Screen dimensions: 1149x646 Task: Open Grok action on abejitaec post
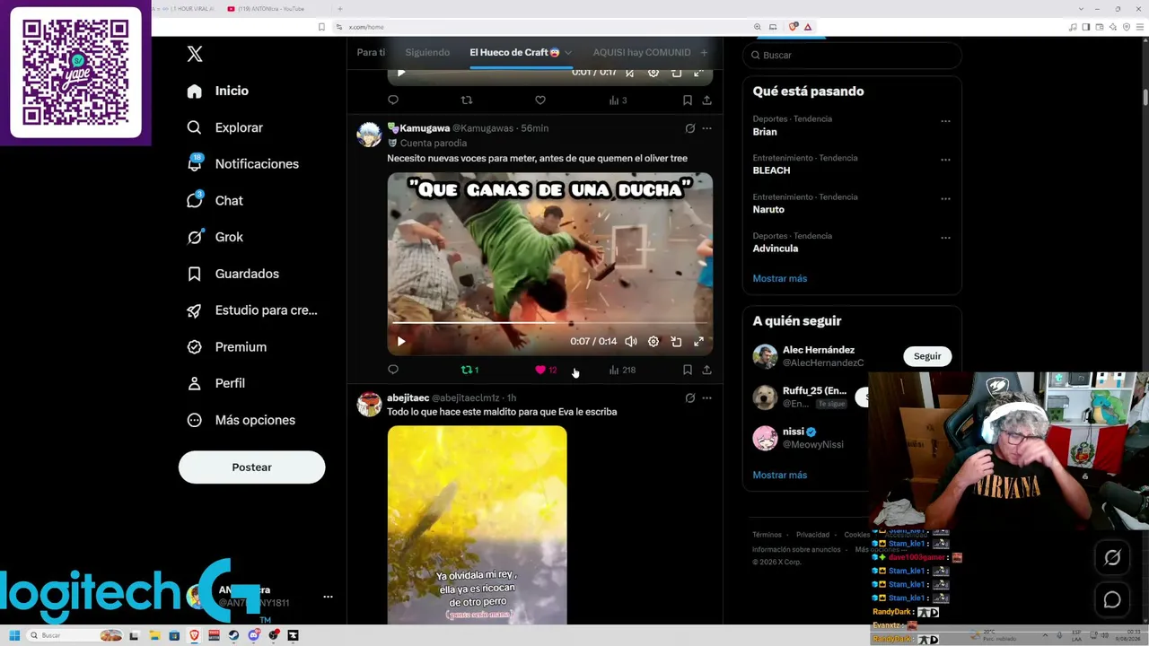[x=689, y=397]
